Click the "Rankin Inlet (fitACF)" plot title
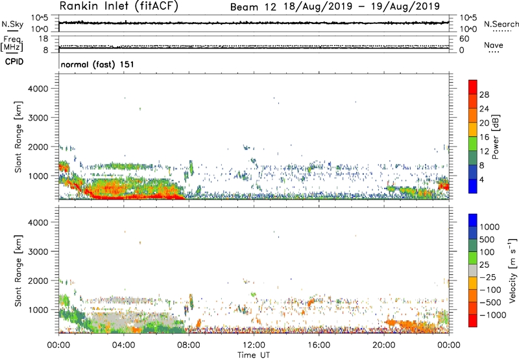This screenshot has height=359, width=519. tap(119, 6)
